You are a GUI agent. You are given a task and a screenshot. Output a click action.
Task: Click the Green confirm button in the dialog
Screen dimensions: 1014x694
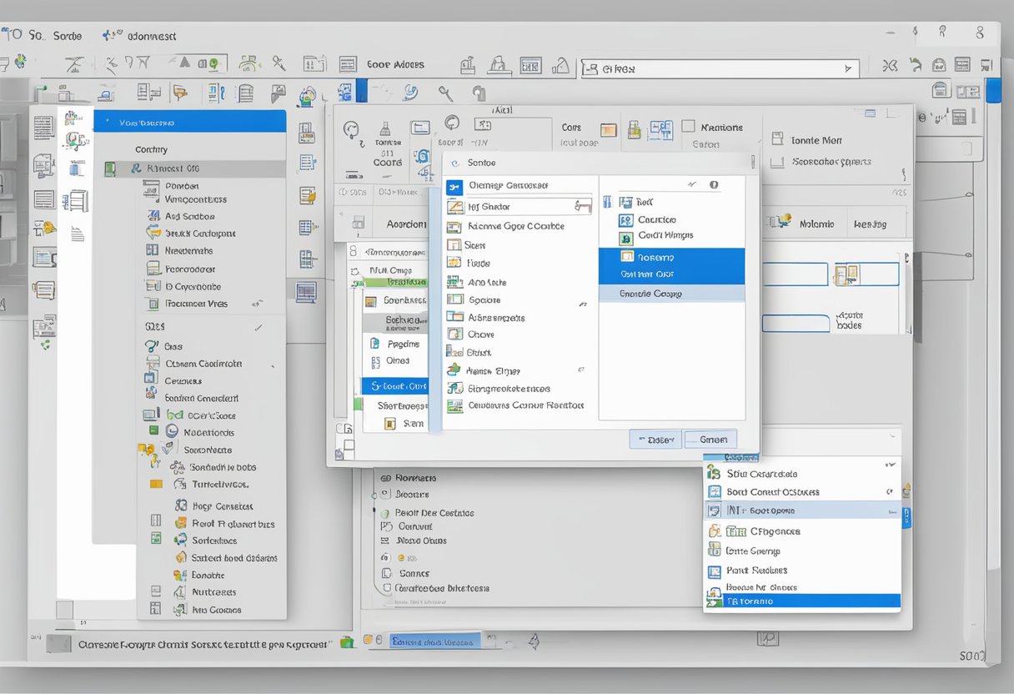[713, 439]
